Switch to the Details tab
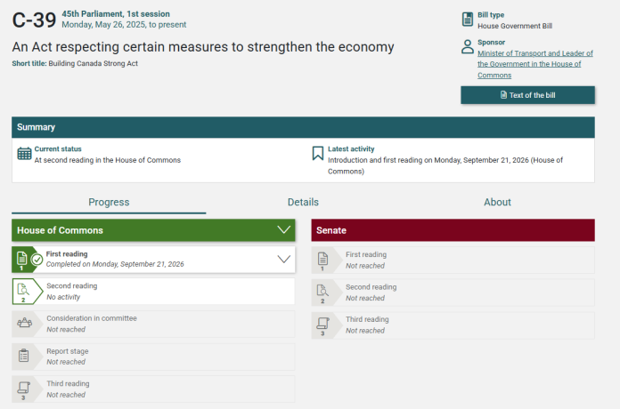 303,202
